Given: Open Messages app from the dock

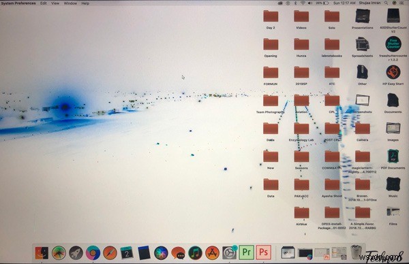Looking at the screenshot, I should pos(178,252).
